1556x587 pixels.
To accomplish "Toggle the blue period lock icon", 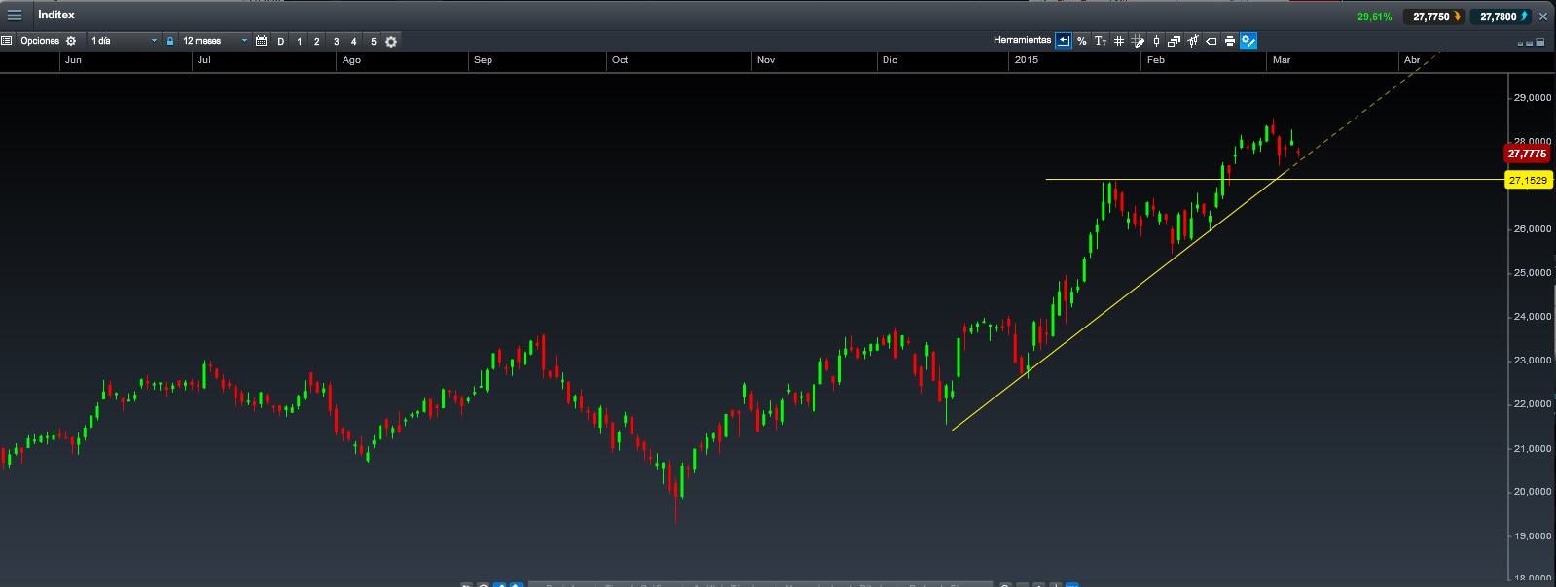I will point(170,41).
